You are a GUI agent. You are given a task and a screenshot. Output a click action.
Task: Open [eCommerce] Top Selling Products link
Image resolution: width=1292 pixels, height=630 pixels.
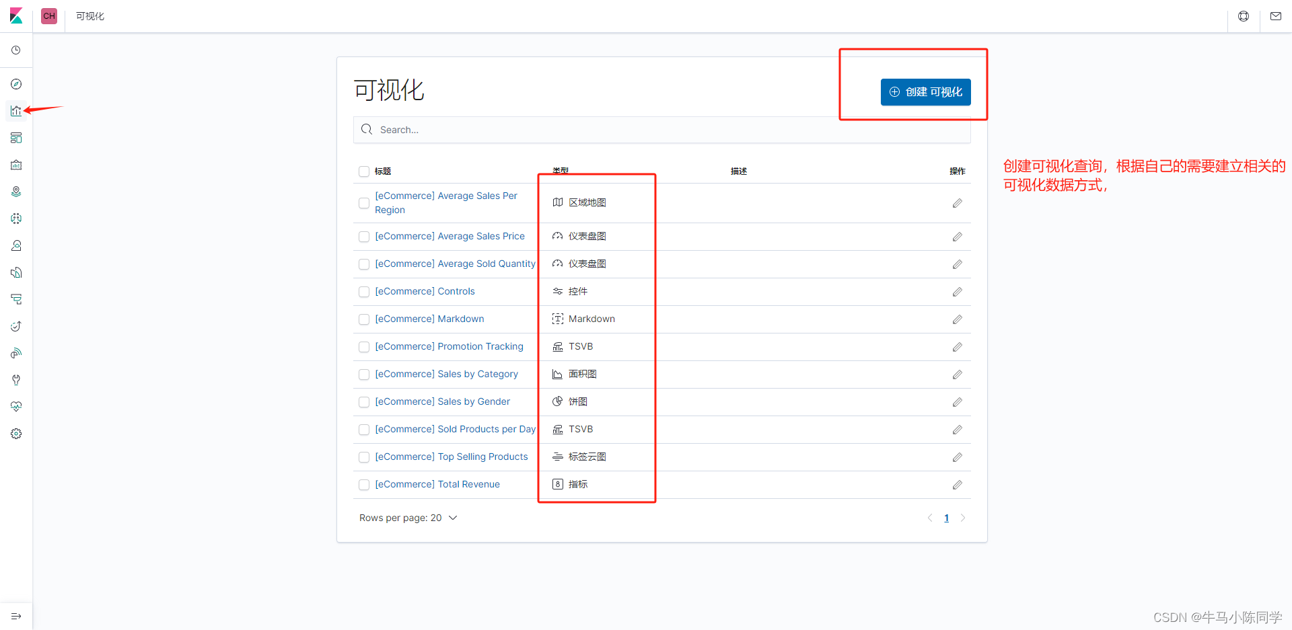pyautogui.click(x=452, y=457)
